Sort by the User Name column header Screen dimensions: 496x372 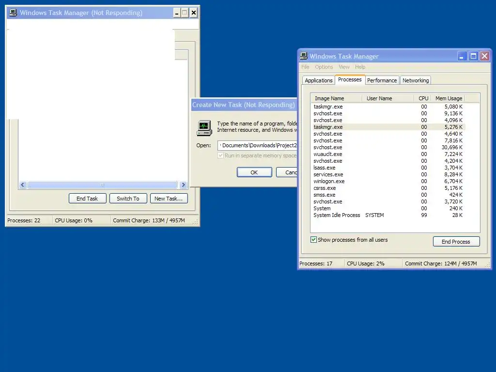click(x=388, y=98)
